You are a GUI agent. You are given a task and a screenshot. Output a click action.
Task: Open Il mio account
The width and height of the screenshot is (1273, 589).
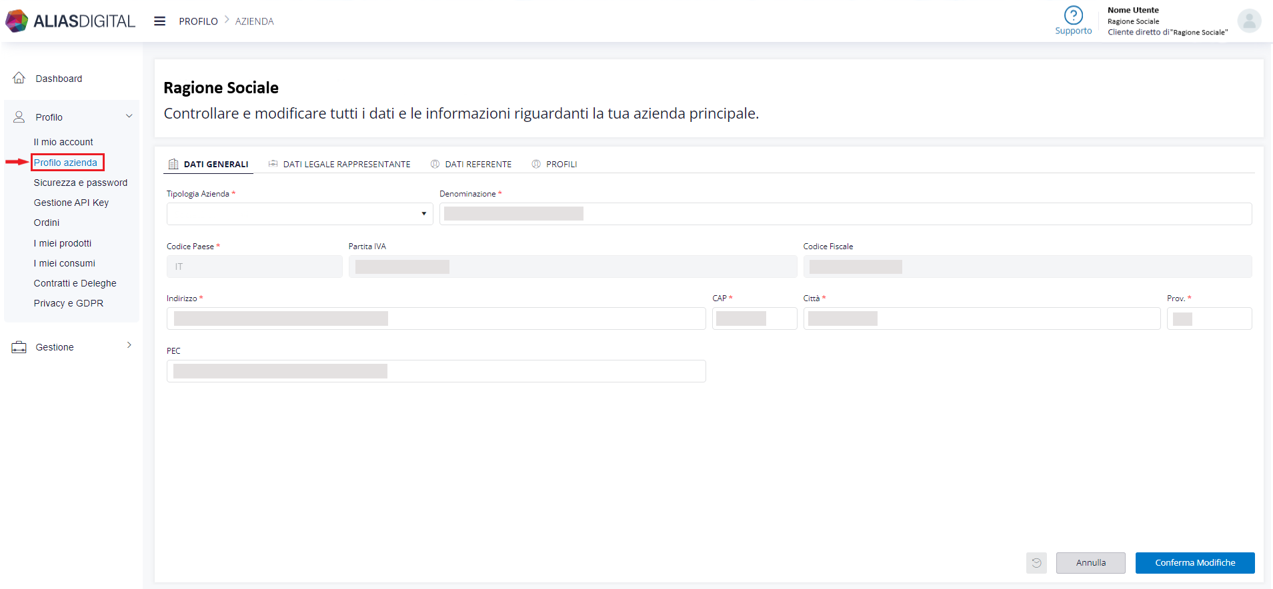(63, 142)
